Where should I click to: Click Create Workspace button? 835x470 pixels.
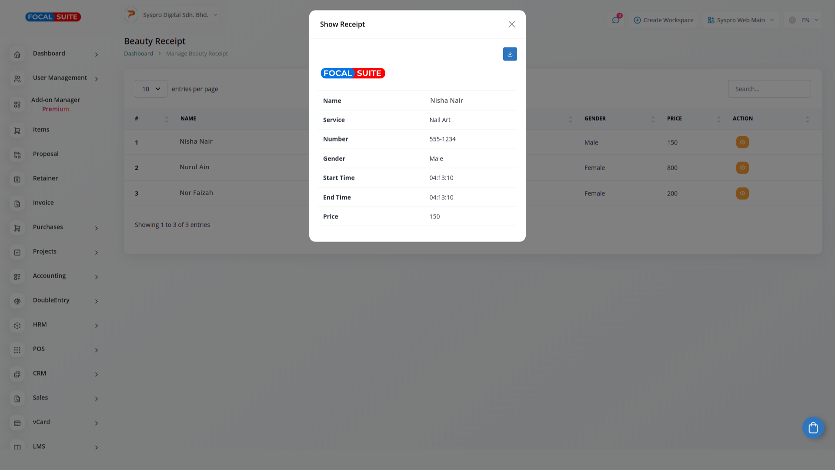coord(663,20)
